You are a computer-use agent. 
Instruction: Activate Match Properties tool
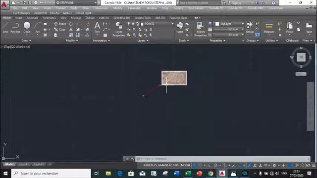[200, 29]
